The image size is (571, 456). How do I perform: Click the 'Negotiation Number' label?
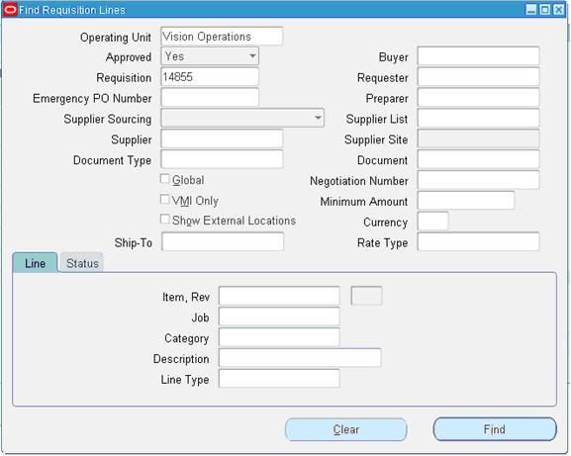click(x=358, y=181)
